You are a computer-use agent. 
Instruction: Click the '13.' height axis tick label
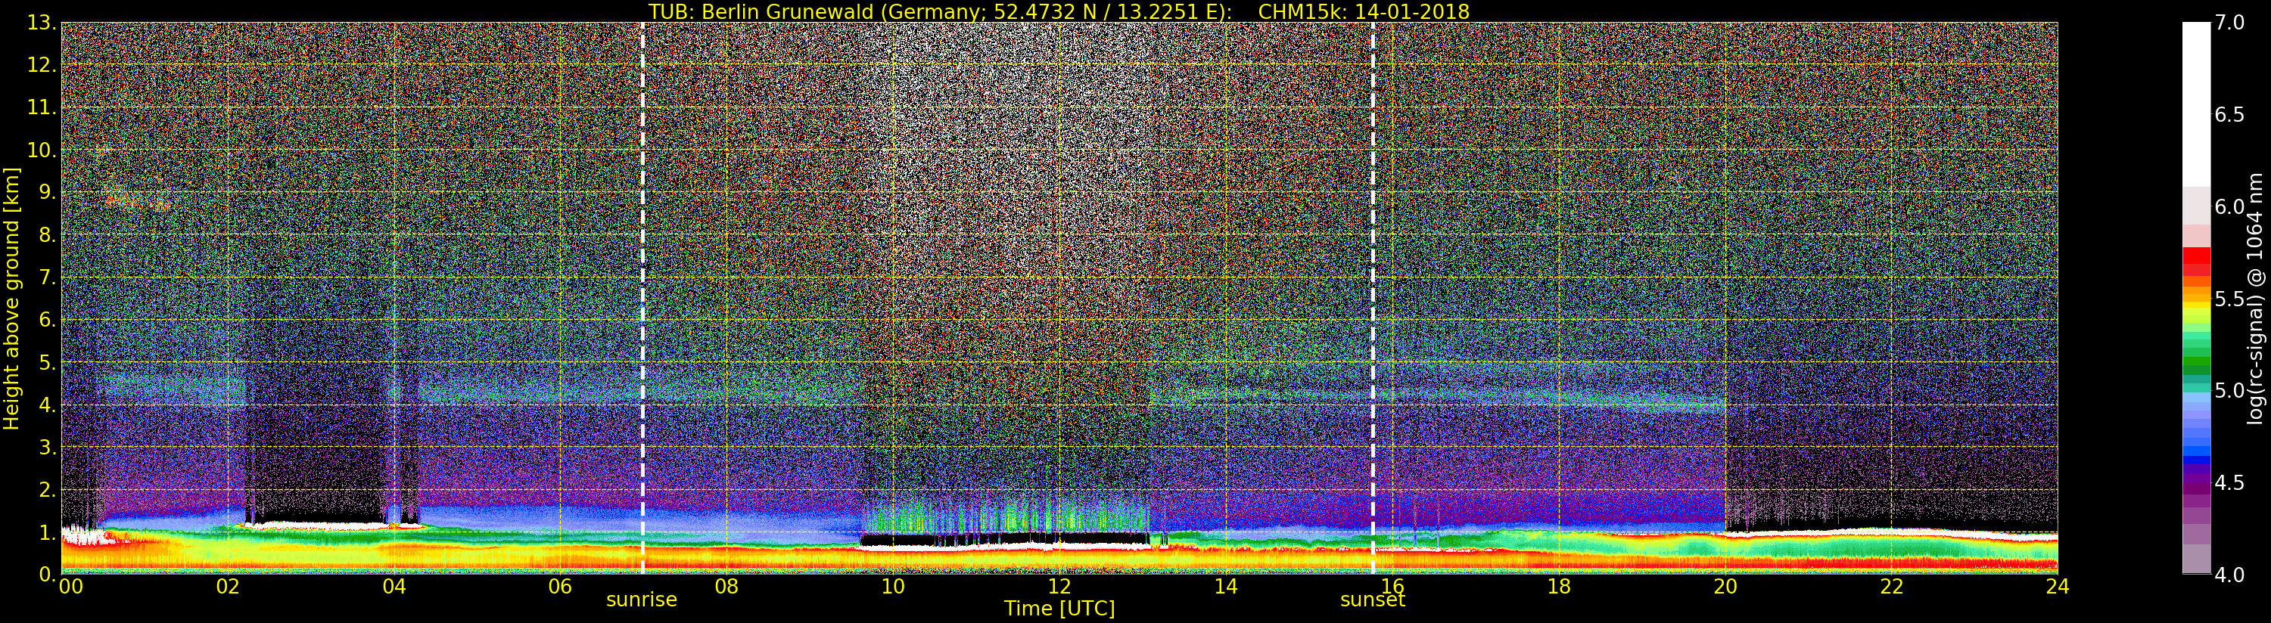[x=42, y=23]
